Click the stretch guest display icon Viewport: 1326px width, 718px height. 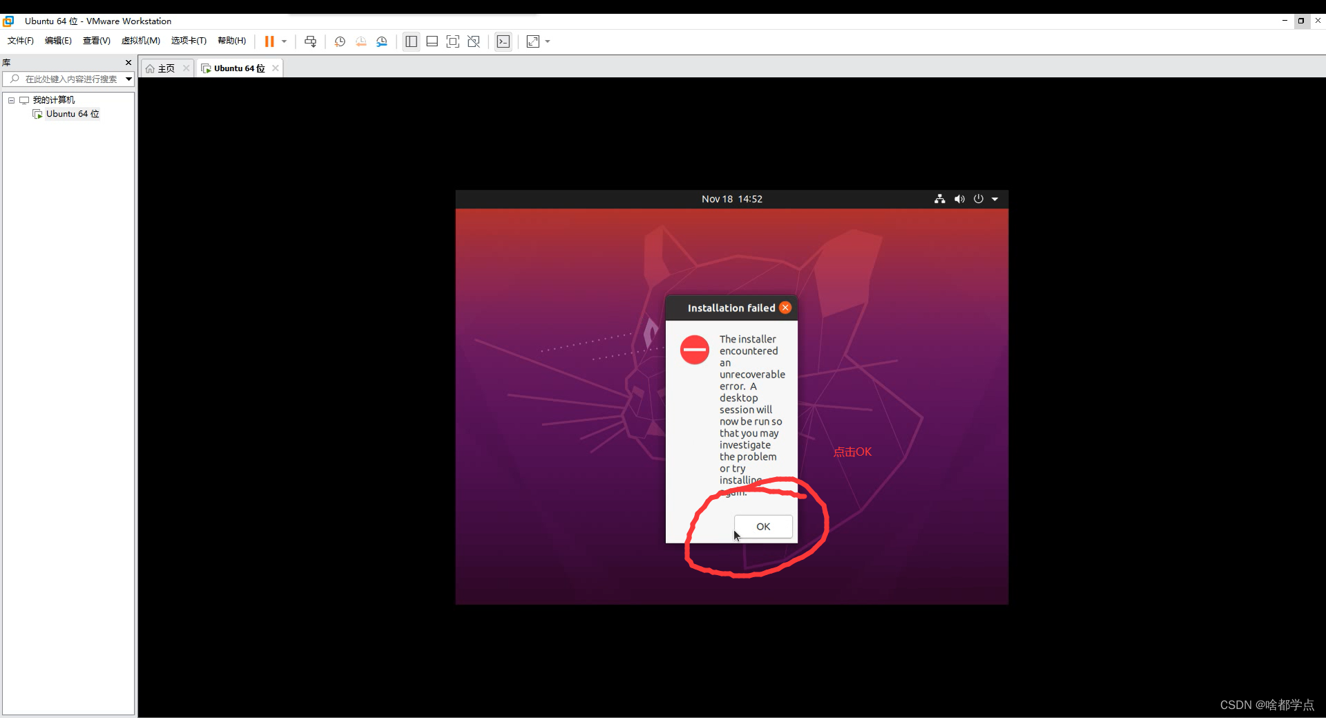pos(533,41)
